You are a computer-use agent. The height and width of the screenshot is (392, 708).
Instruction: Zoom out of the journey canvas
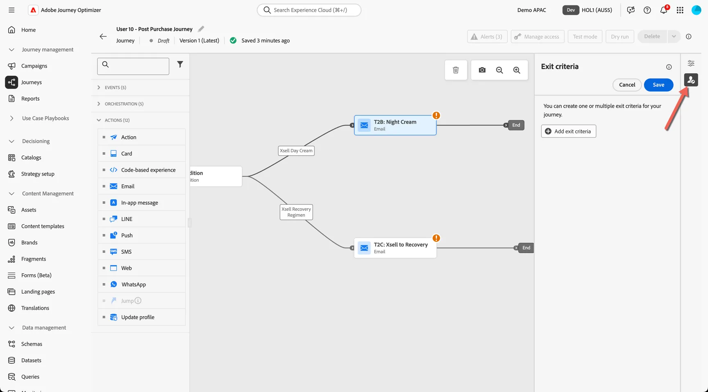(499, 70)
